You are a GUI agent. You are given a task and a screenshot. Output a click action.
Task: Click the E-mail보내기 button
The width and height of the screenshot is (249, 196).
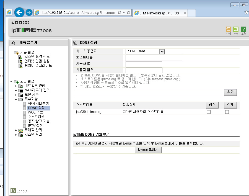(x=148, y=150)
